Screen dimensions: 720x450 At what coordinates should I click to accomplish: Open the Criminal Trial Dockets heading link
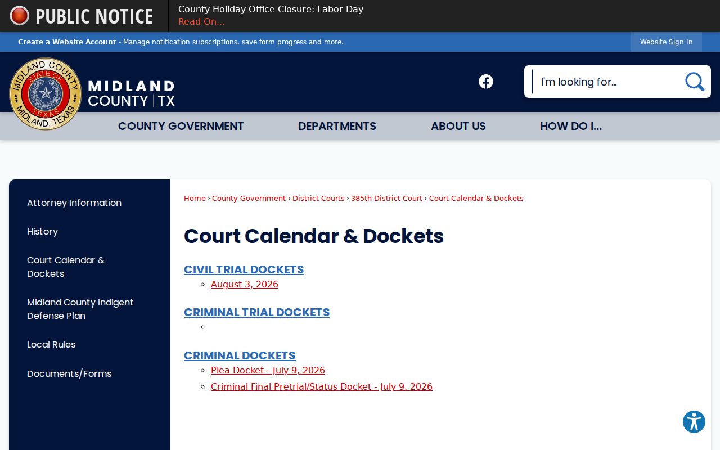click(256, 312)
